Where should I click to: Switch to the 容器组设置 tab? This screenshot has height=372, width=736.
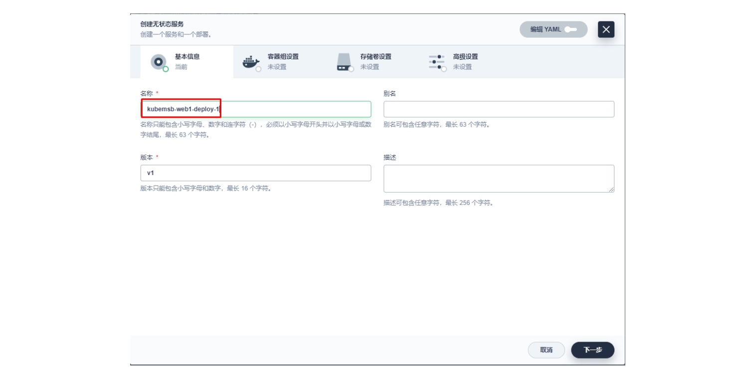pyautogui.click(x=279, y=62)
